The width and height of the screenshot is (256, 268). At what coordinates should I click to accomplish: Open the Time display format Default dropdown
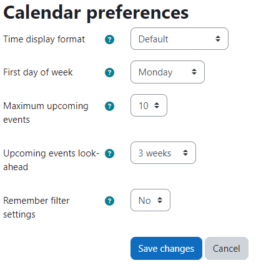[x=179, y=39]
